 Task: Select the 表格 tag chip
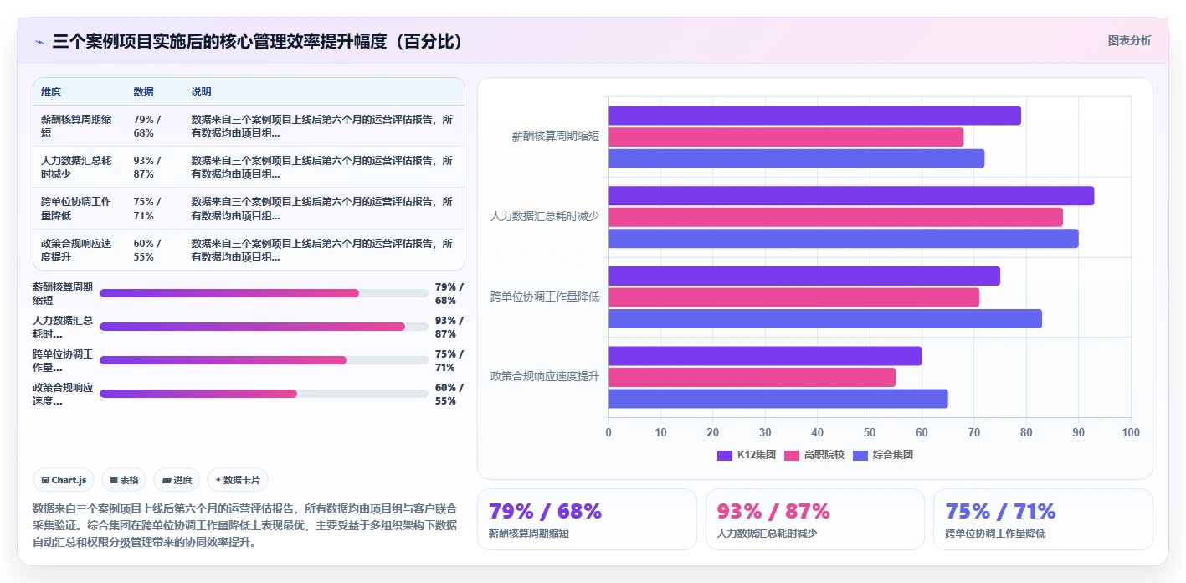point(124,480)
